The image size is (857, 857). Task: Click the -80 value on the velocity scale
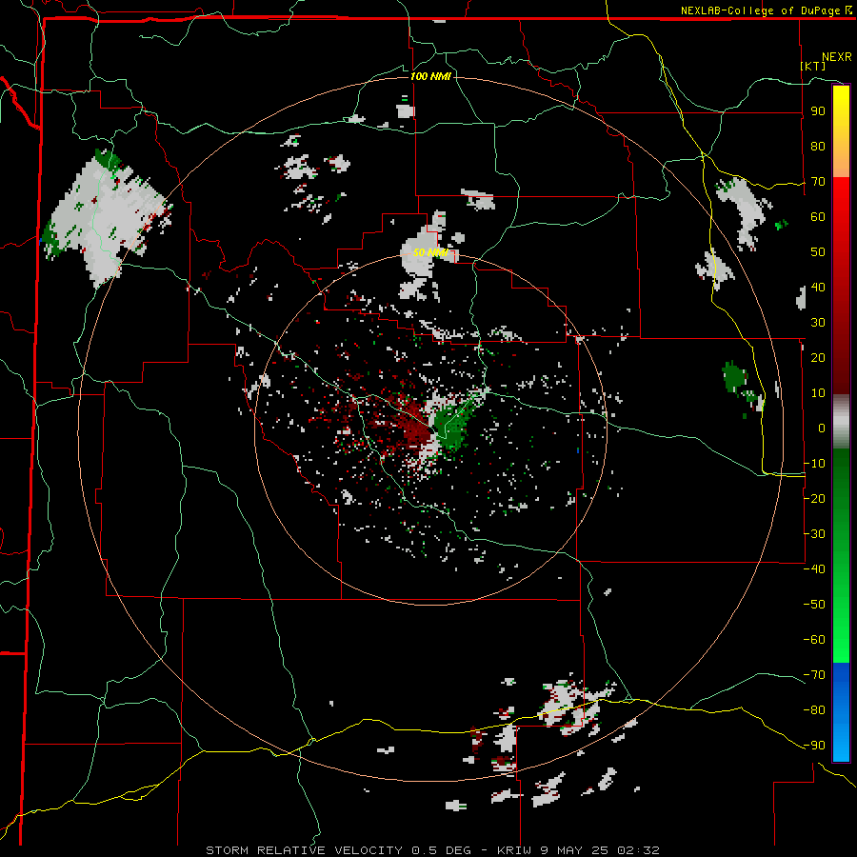(814, 710)
